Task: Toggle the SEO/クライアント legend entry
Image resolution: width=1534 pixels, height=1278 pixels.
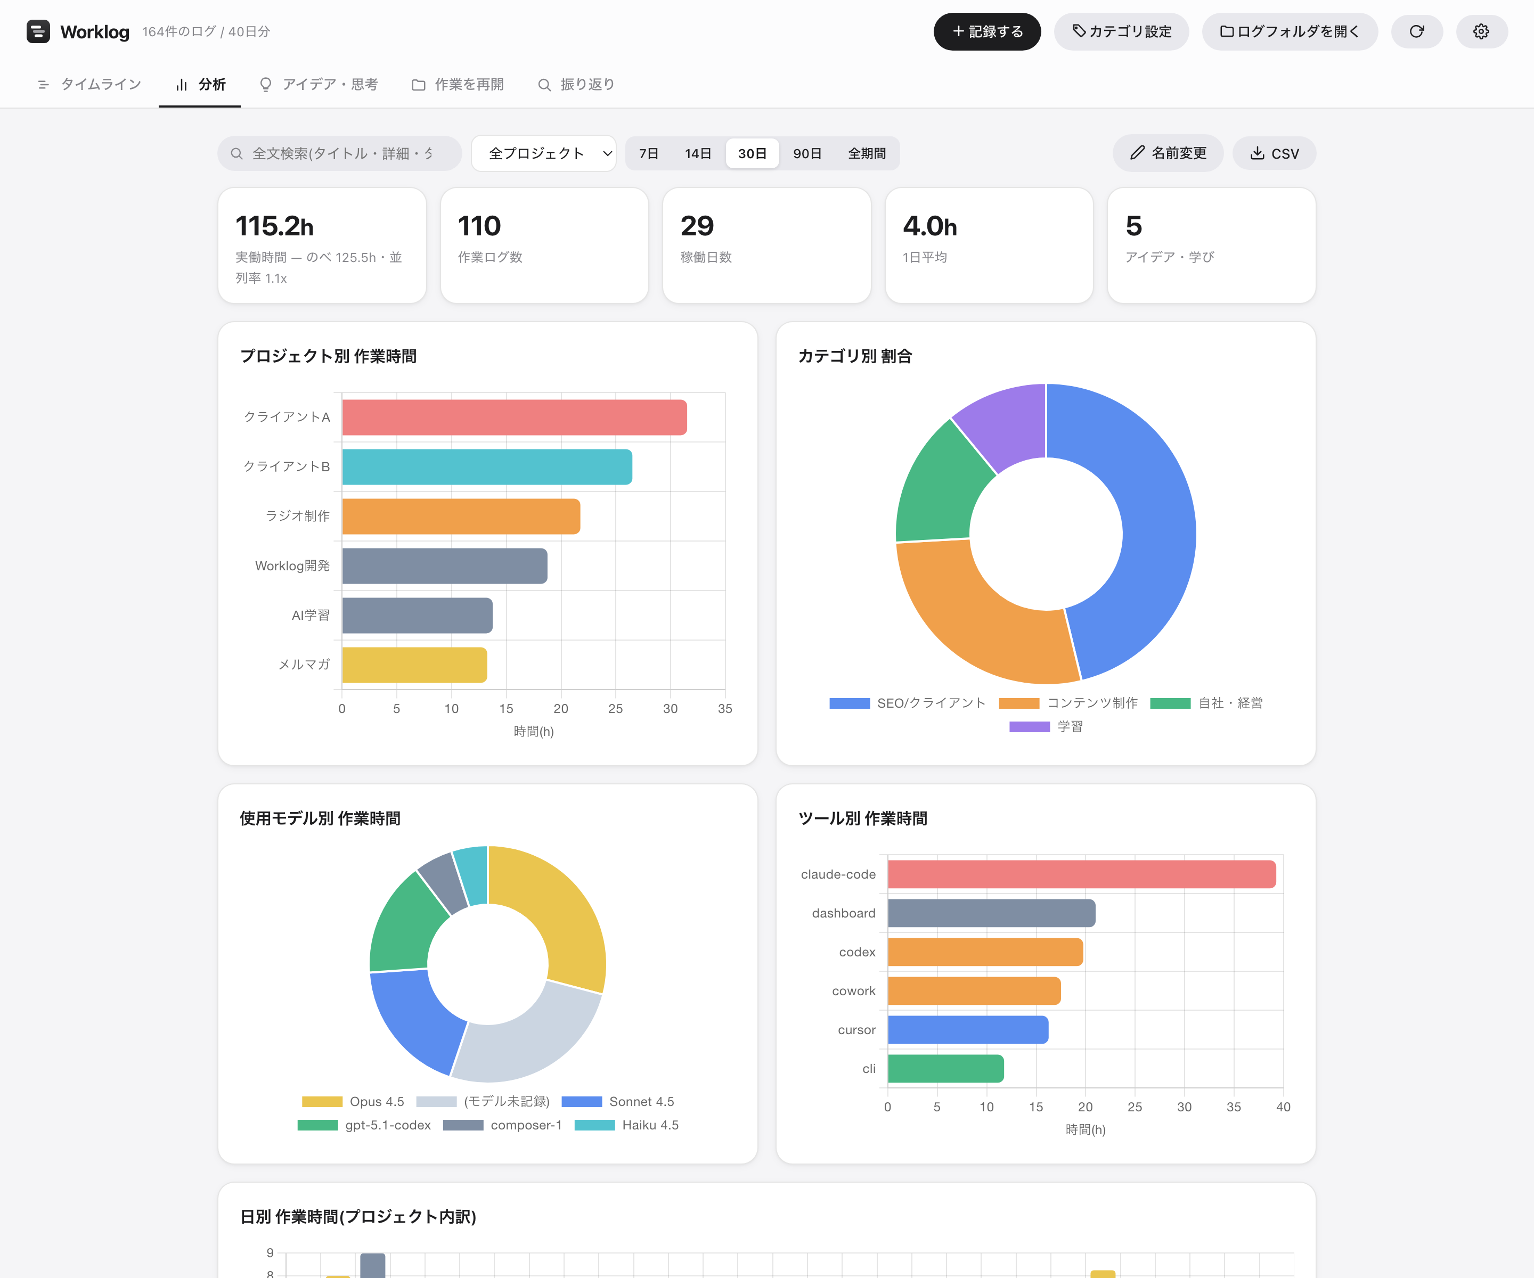Action: click(907, 702)
